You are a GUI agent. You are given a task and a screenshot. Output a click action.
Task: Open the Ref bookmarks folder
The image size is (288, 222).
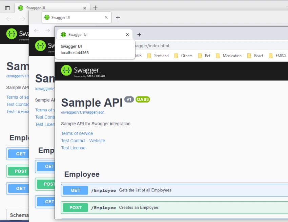(x=204, y=56)
